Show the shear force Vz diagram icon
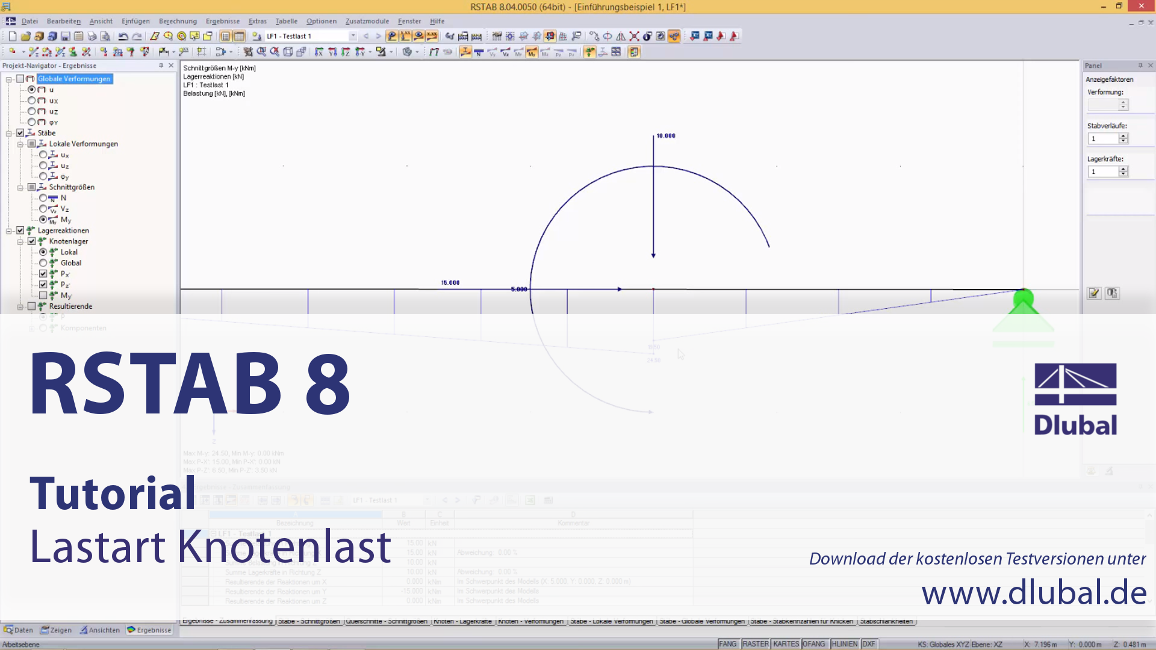 tap(505, 52)
